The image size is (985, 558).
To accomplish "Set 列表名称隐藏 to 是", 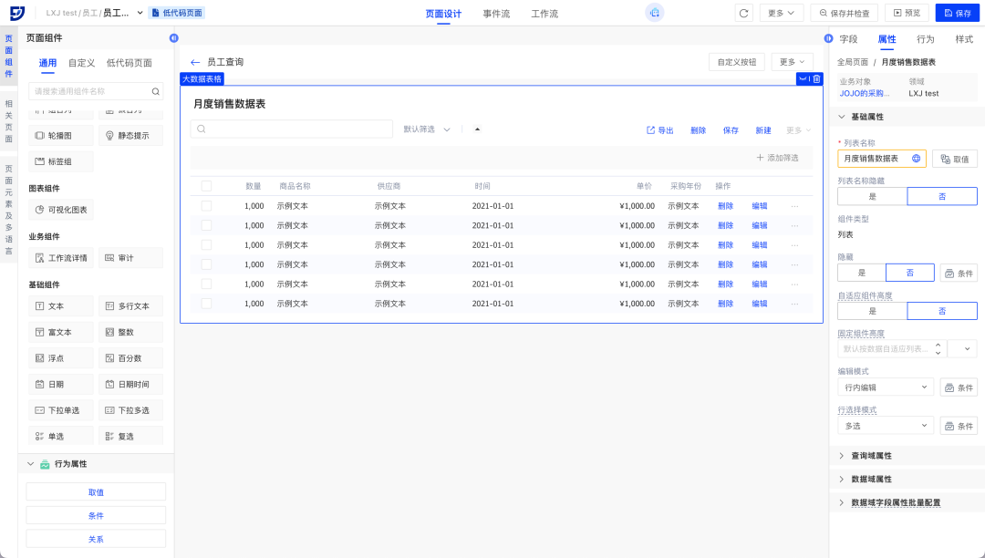I will pos(872,196).
